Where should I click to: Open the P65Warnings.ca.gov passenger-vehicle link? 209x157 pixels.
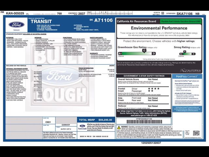click(147, 137)
